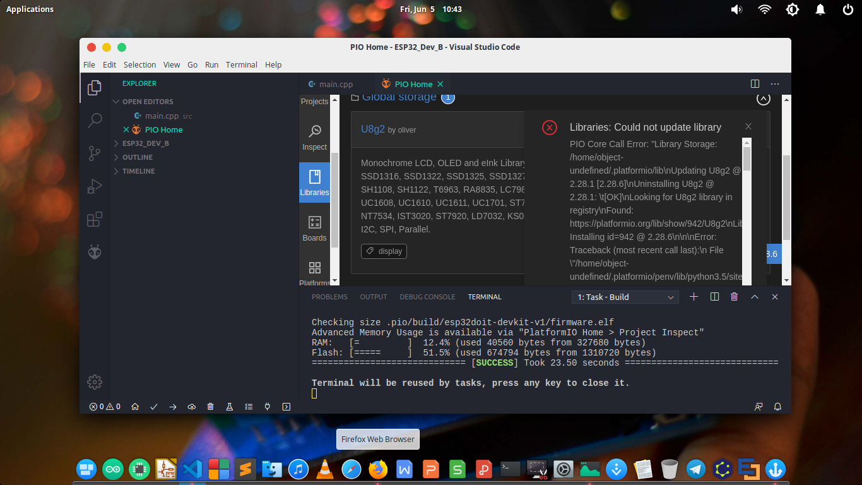The image size is (862, 485).
Task: Split the editor to the right
Action: coord(755,84)
